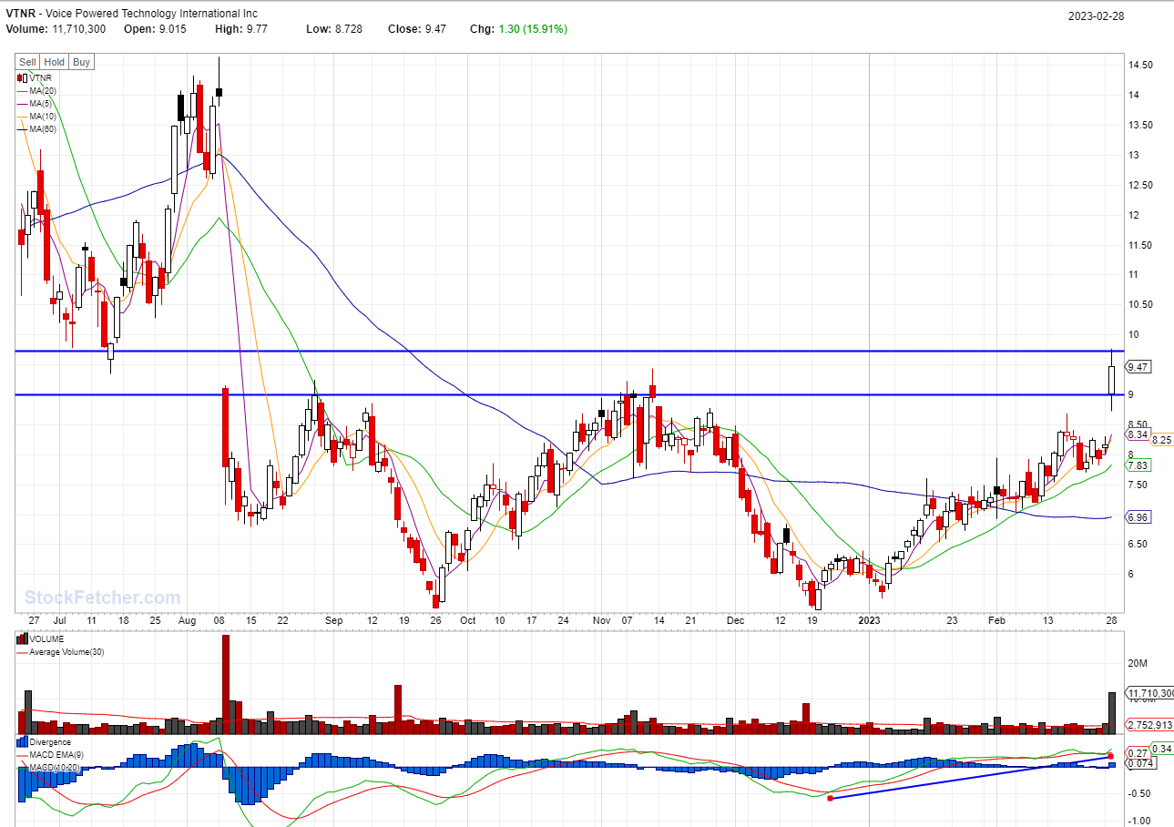The width and height of the screenshot is (1174, 827).
Task: Click the 8.34 moving average price tag
Action: coord(1138,435)
